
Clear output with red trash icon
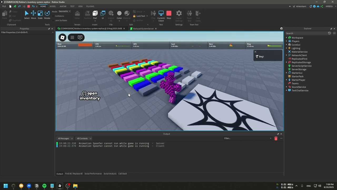pyautogui.click(x=276, y=139)
